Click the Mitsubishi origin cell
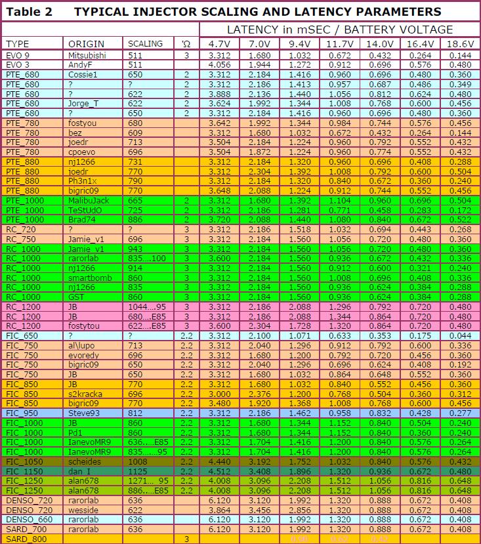 point(87,56)
